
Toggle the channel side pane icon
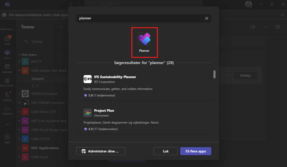278,27
